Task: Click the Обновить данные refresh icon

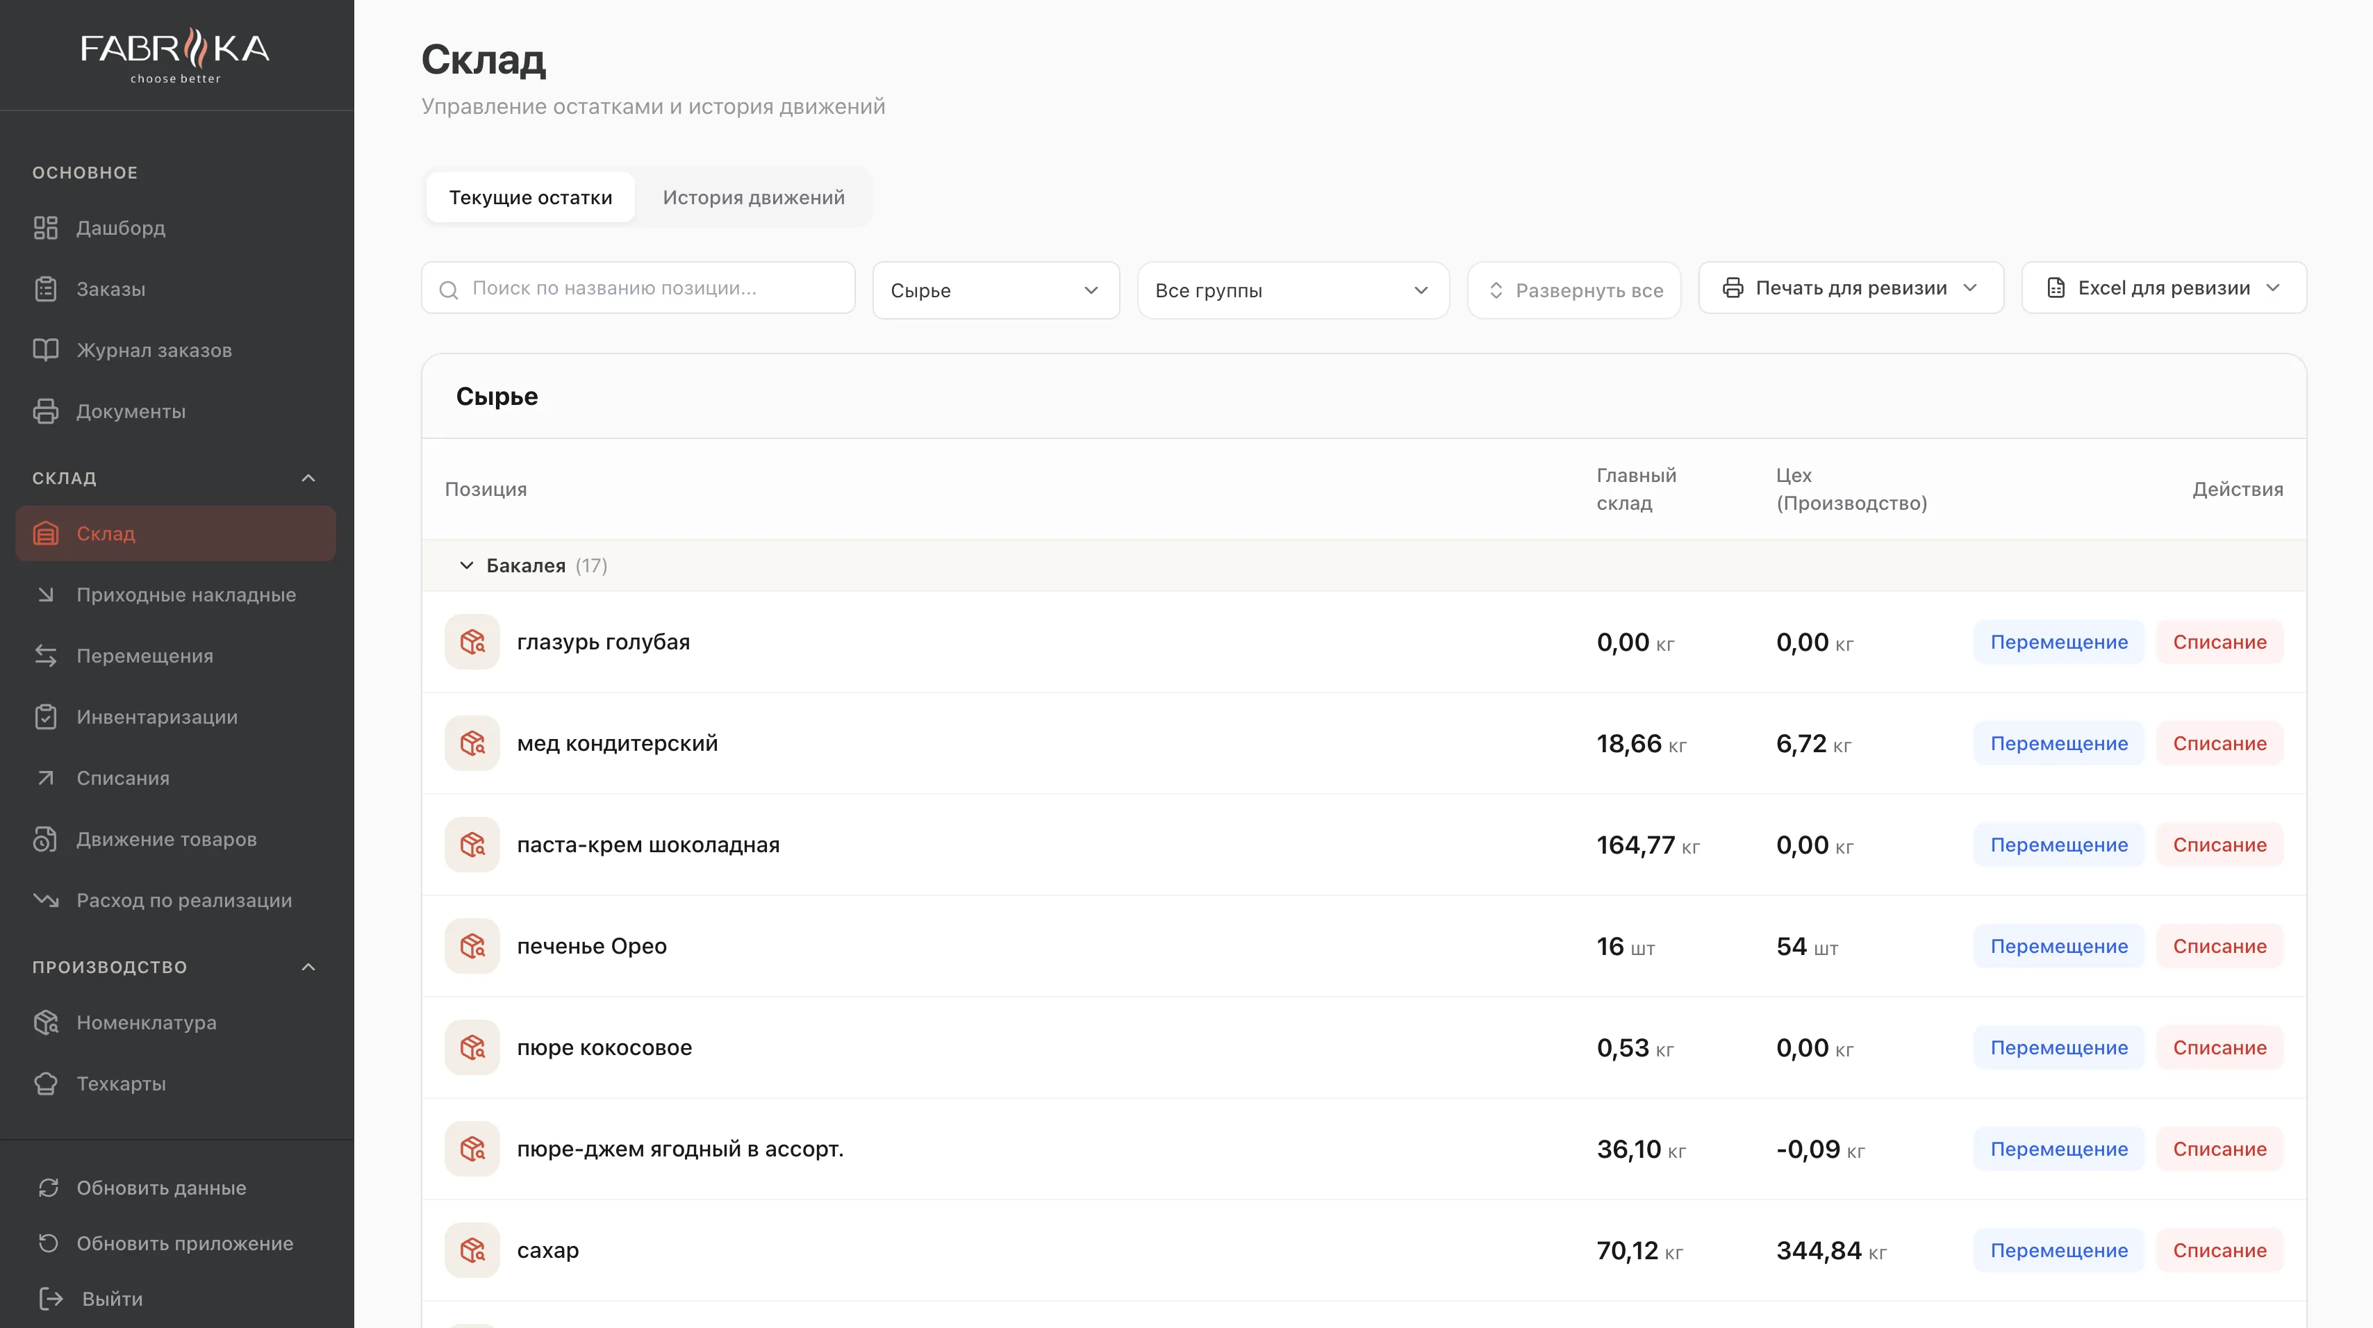Action: coord(49,1188)
